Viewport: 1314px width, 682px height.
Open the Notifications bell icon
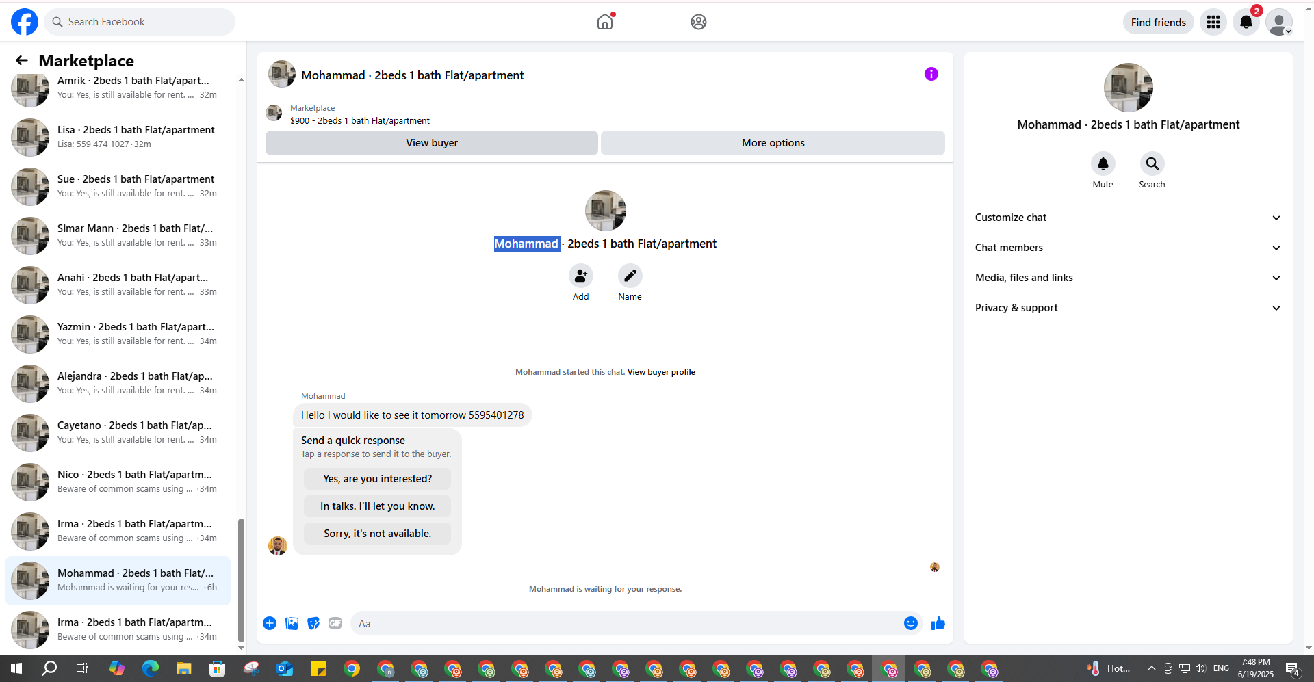1246,22
